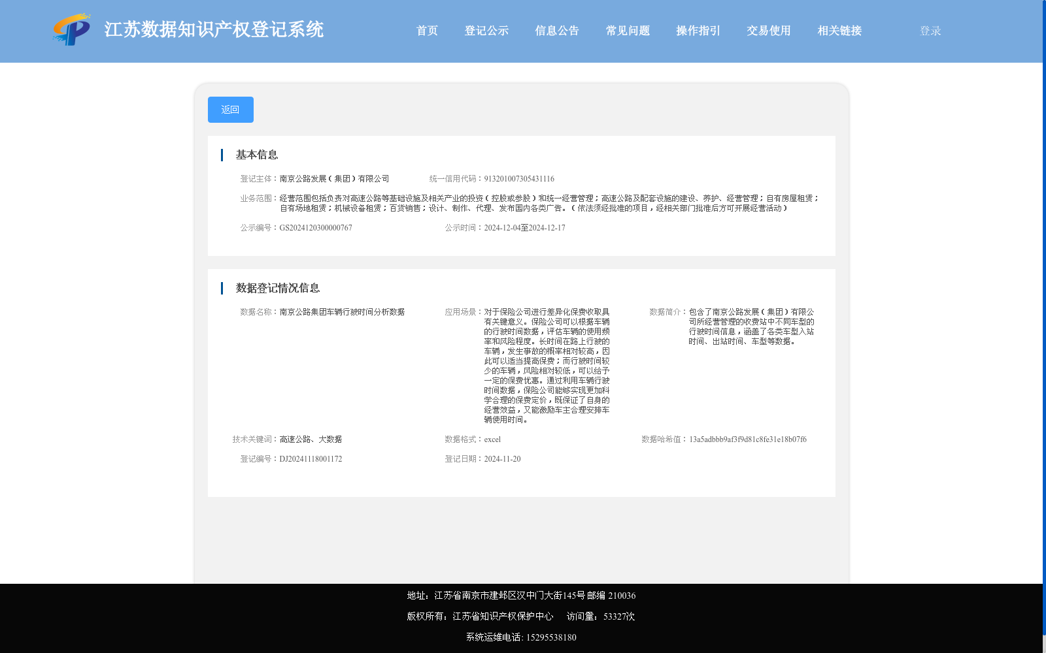
Task: Open the 交易使用 menu item
Action: click(769, 31)
